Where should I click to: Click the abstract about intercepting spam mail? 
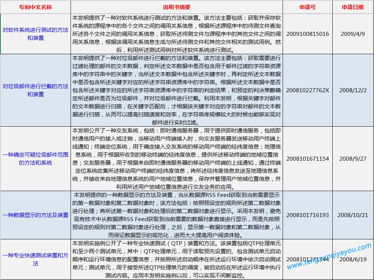[x=177, y=90]
